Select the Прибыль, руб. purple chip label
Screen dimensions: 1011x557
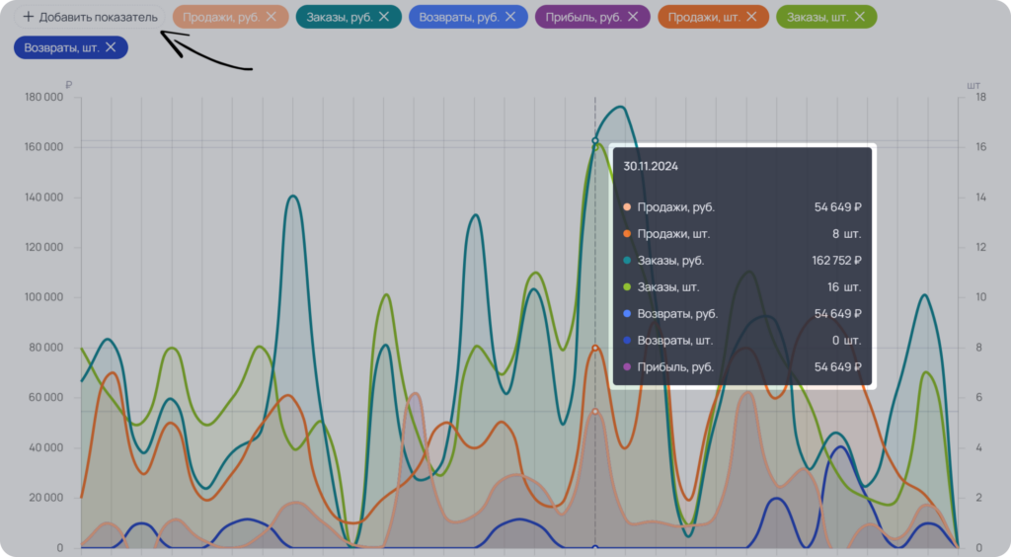coord(583,18)
